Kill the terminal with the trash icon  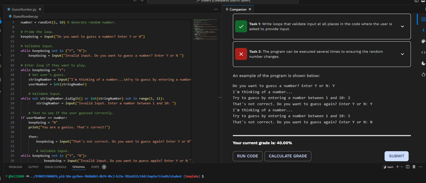(x=414, y=167)
